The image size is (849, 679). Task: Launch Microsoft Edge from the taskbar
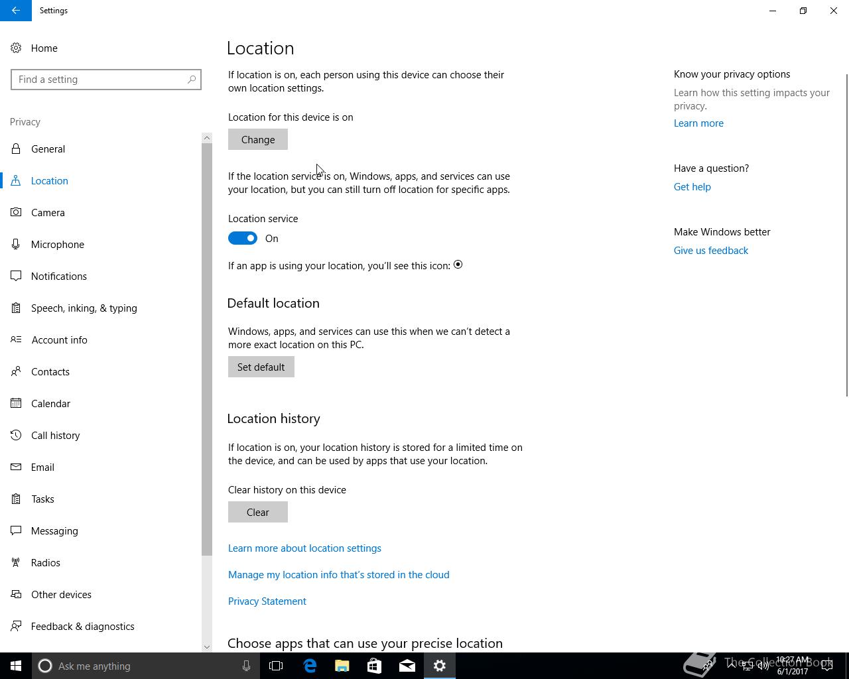310,666
